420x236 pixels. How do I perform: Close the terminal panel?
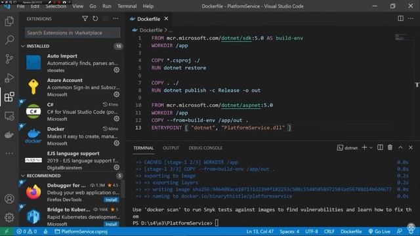tap(411, 147)
